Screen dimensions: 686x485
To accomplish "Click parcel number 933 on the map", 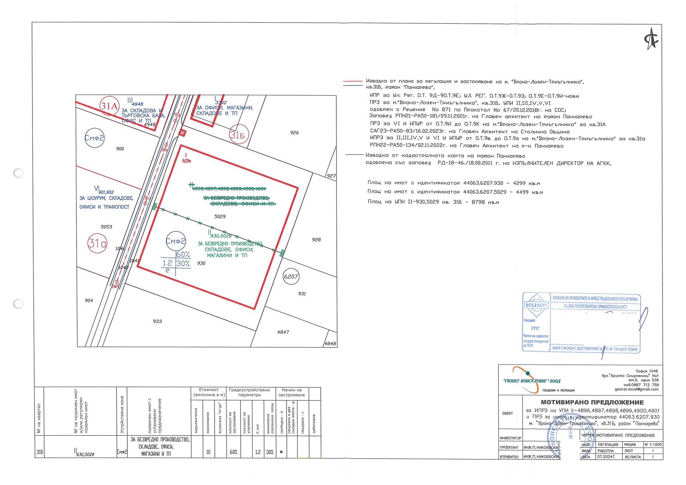I will 157,321.
